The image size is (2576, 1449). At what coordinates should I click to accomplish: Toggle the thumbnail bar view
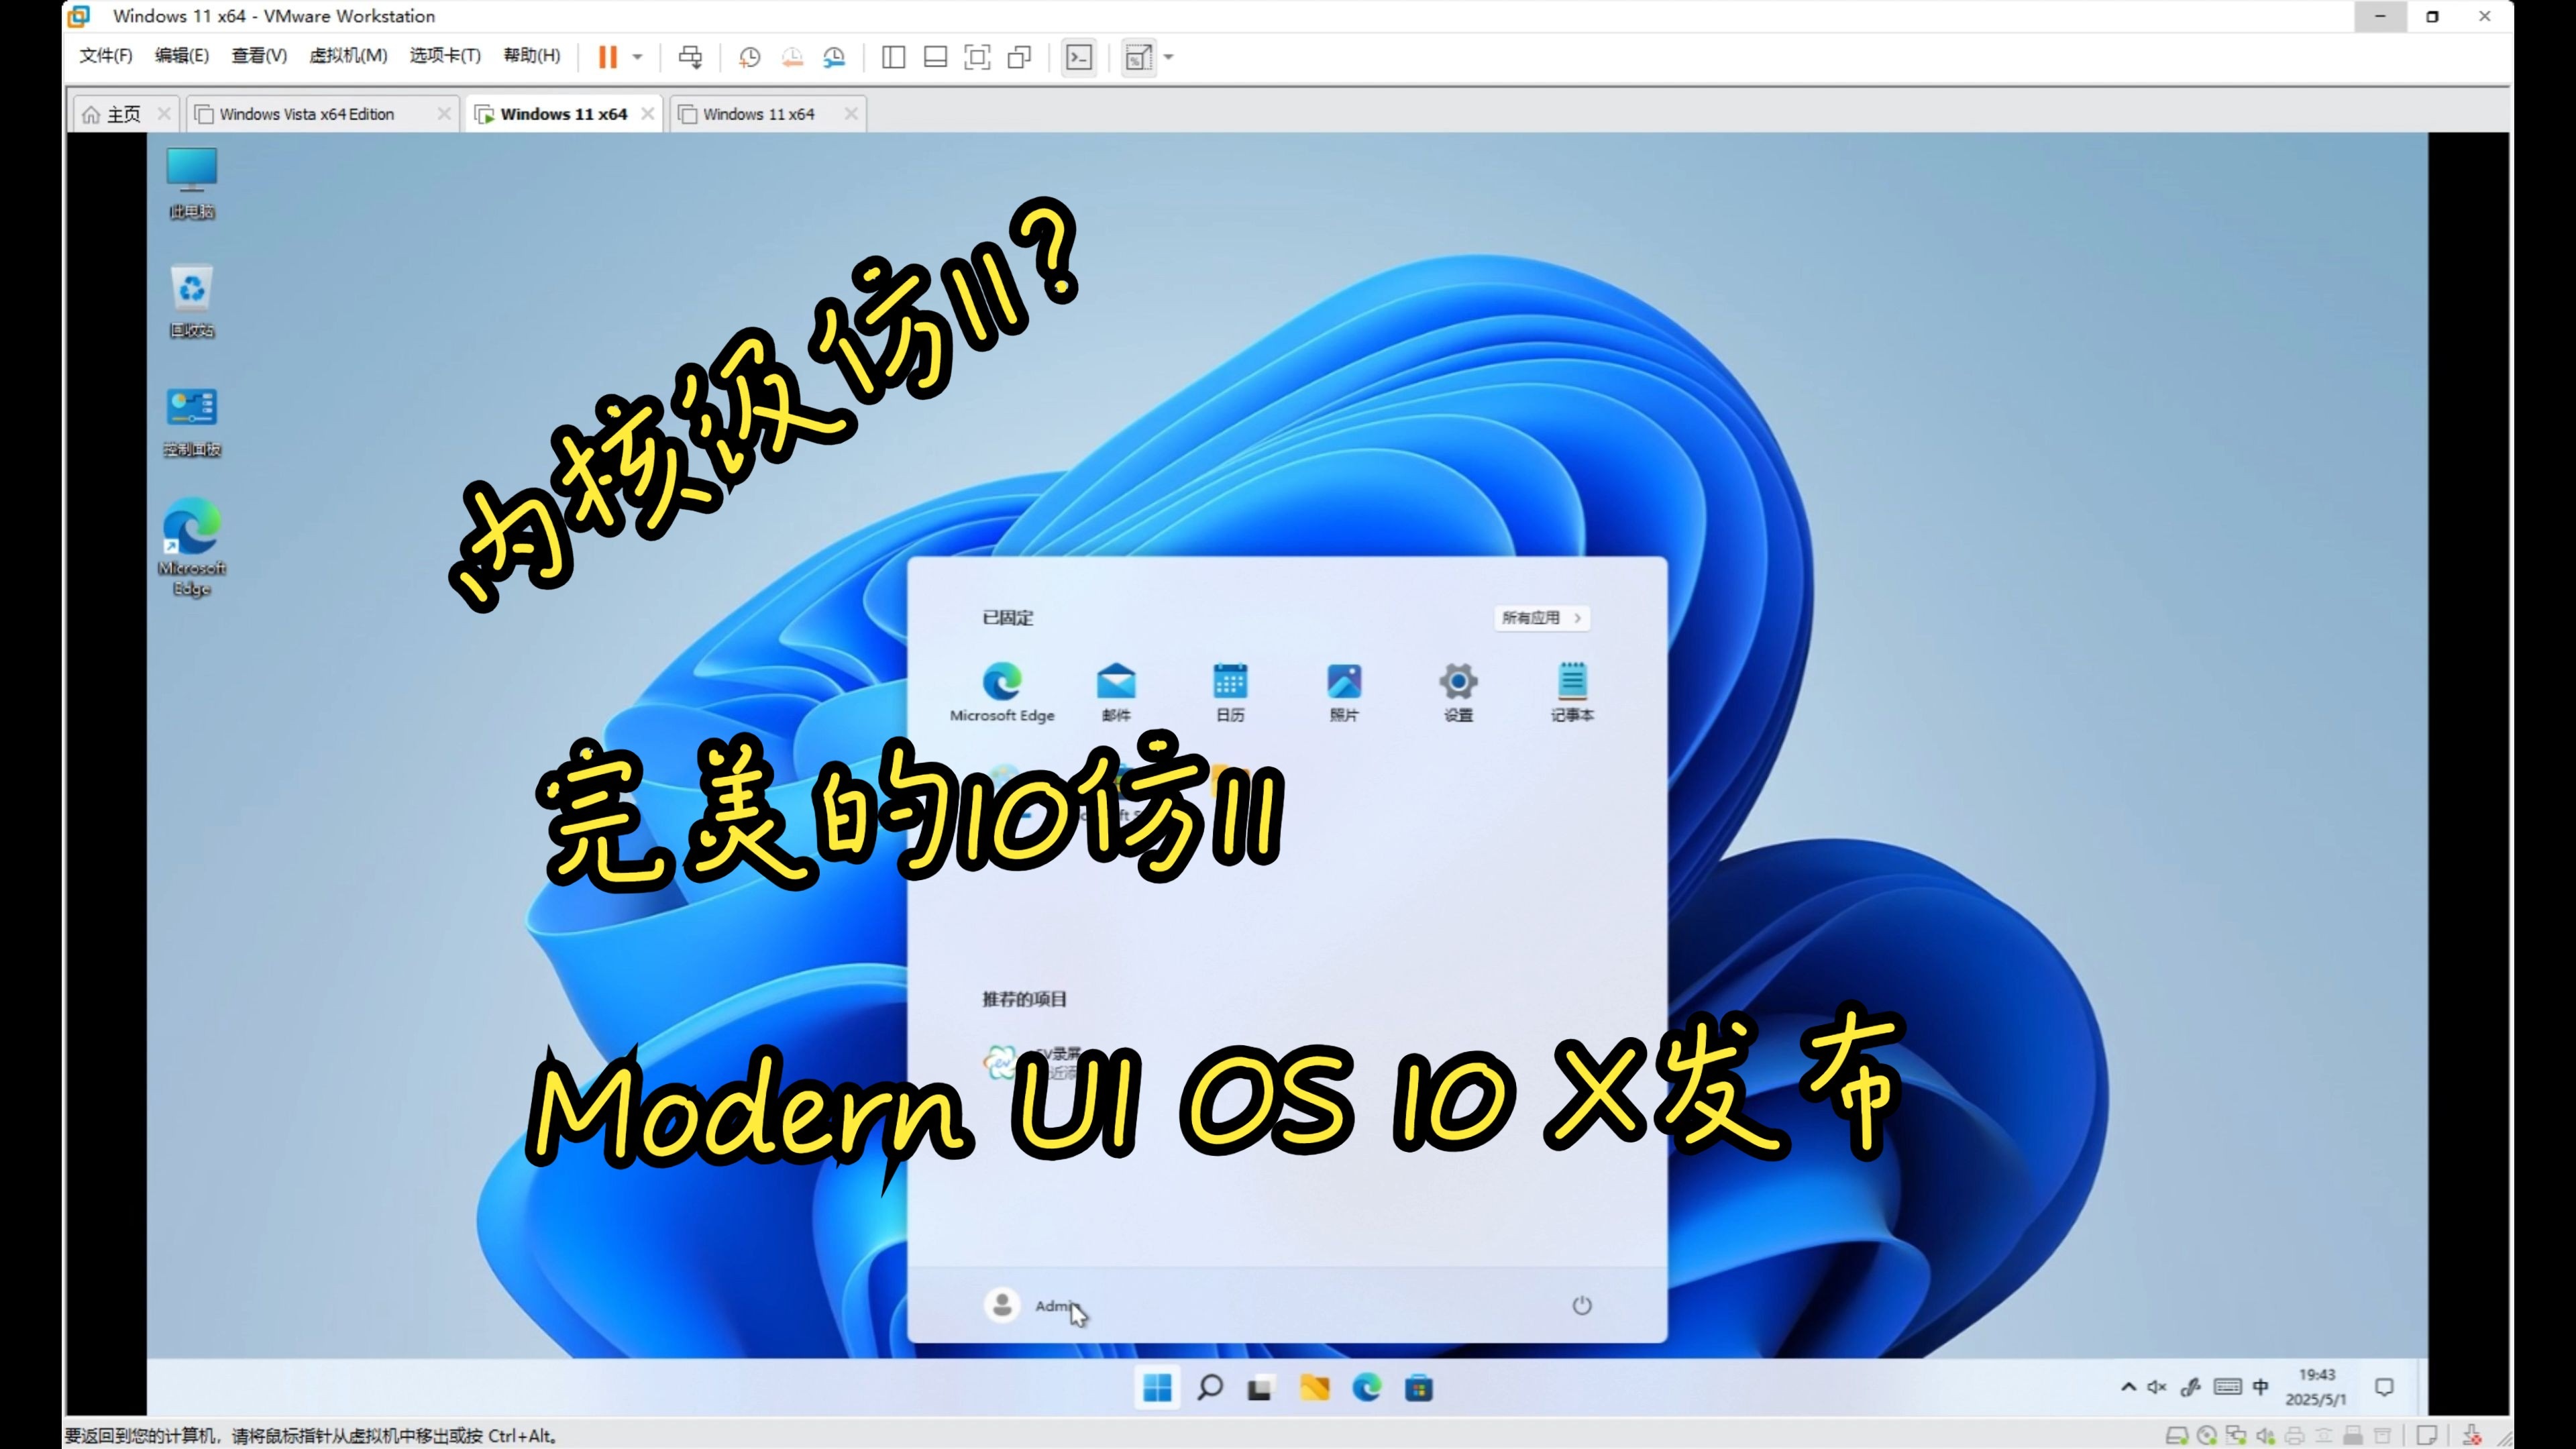935,57
